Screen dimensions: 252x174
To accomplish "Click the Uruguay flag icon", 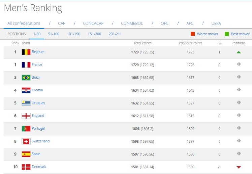I will tap(26, 103).
